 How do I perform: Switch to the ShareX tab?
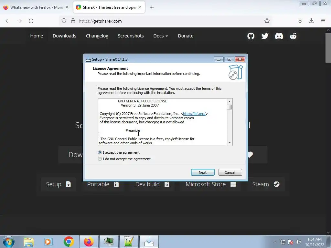point(109,7)
